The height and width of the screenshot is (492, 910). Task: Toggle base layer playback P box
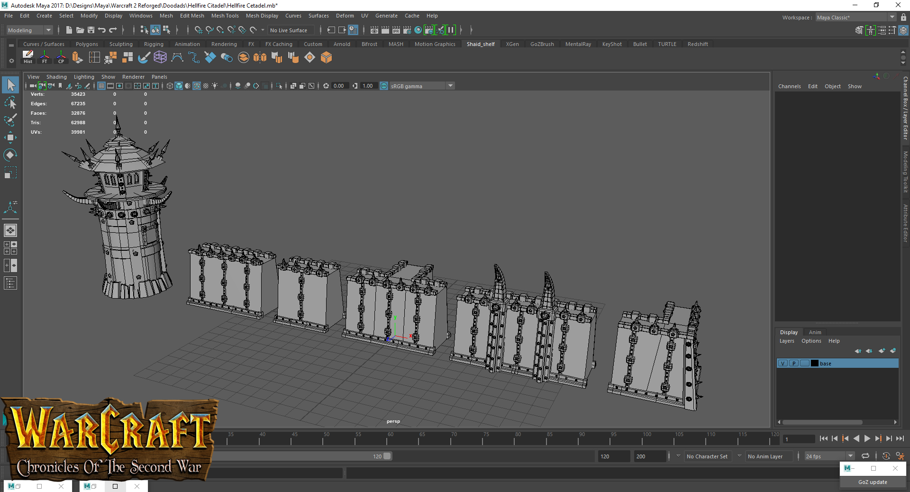pyautogui.click(x=794, y=363)
